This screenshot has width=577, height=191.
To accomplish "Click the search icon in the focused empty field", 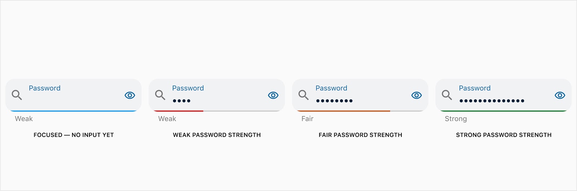I will [x=17, y=95].
